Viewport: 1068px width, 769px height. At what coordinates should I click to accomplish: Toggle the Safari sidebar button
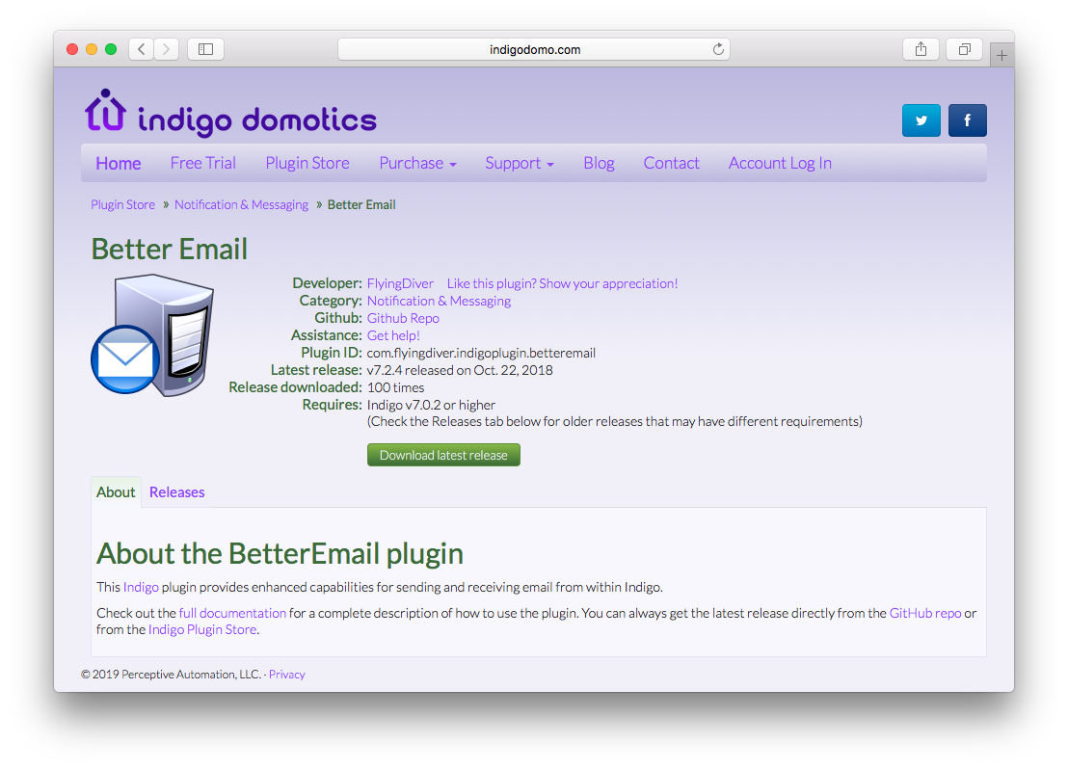coord(205,49)
